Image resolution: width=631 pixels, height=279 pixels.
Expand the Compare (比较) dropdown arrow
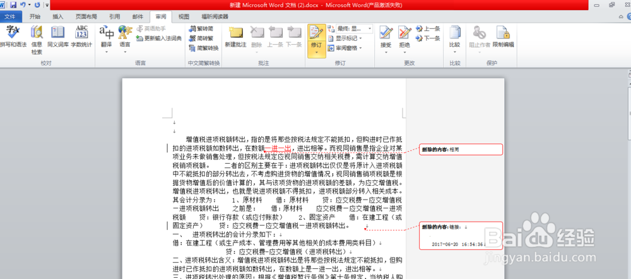(x=455, y=52)
